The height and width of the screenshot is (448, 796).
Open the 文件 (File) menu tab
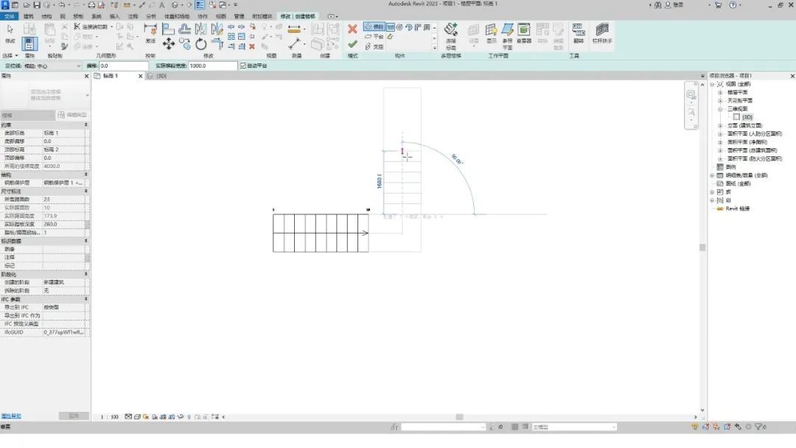coord(10,15)
